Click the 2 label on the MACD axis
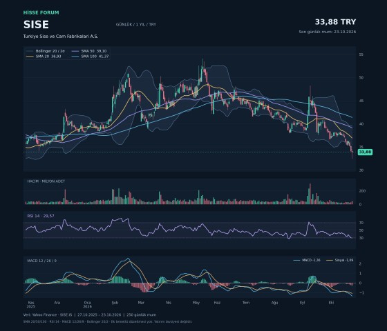Screen dimensions: 387x331 click(360, 263)
